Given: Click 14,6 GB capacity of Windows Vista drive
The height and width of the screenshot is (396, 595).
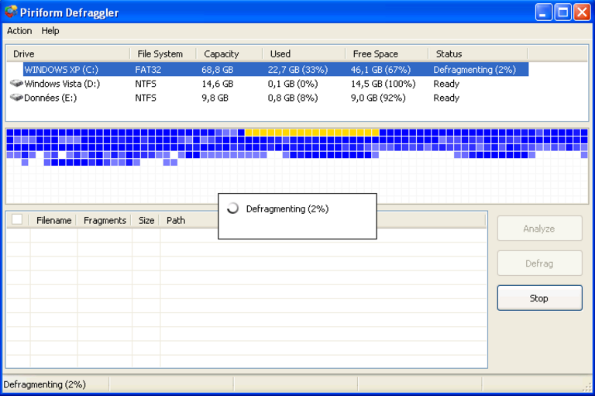Looking at the screenshot, I should point(218,84).
